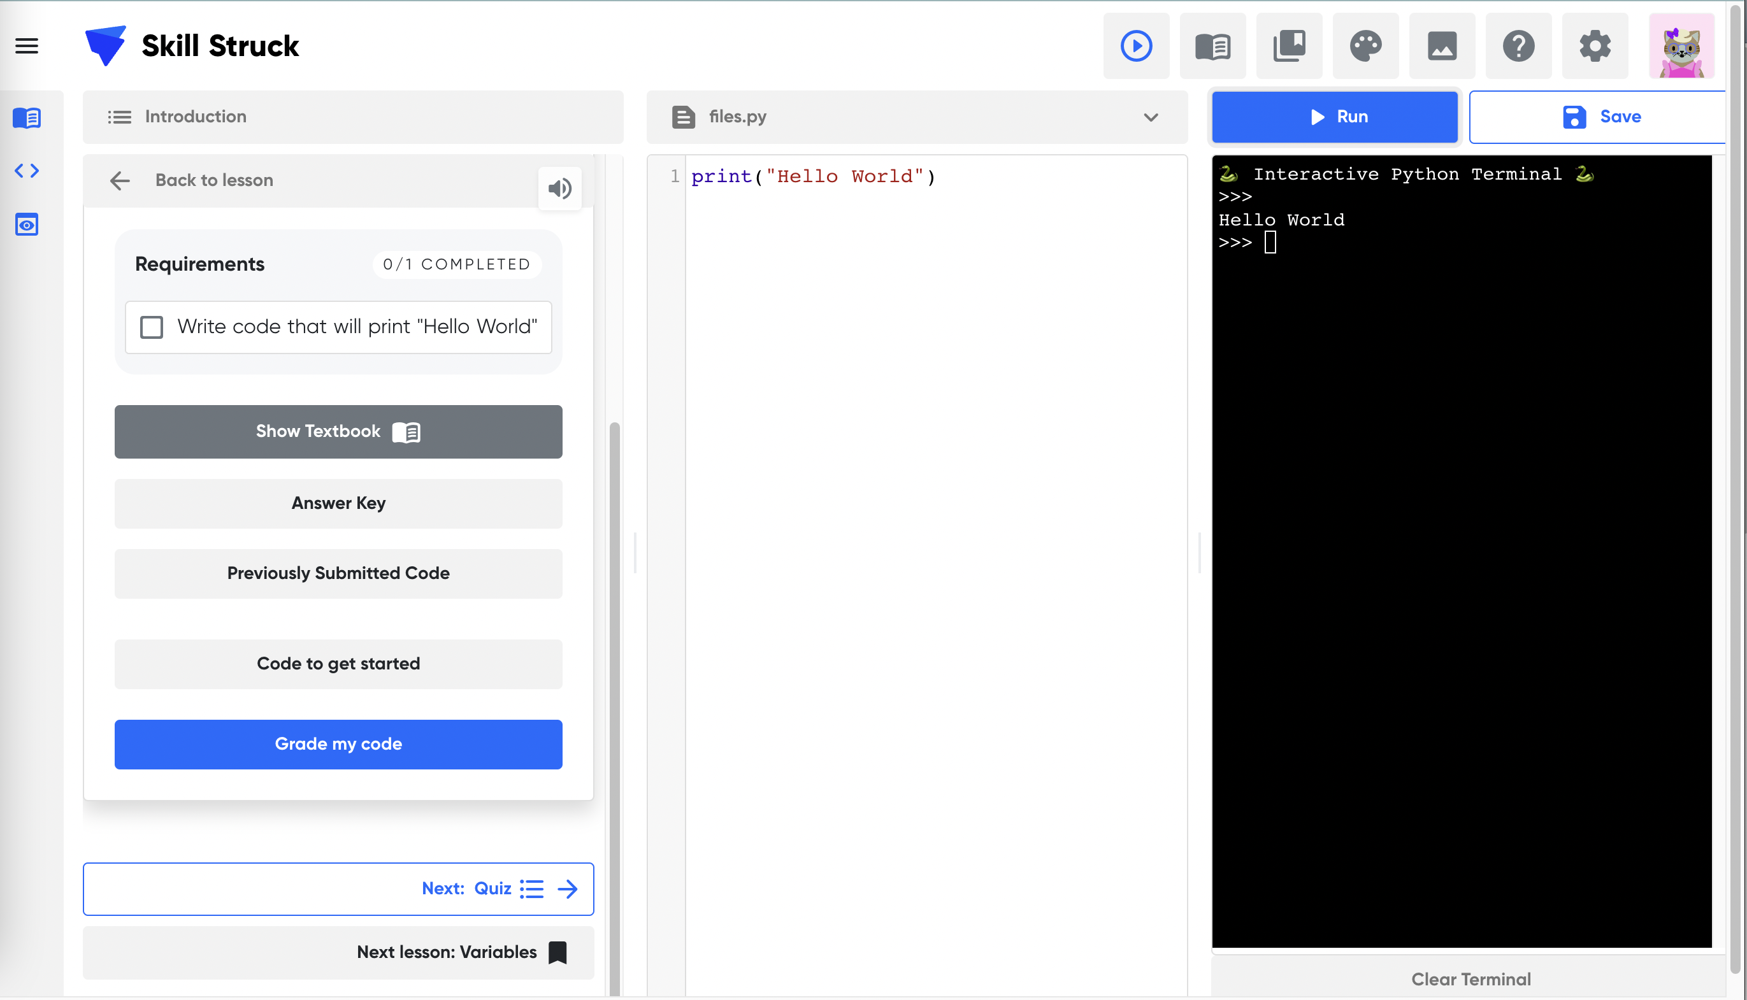Click Clear Terminal

(1471, 979)
